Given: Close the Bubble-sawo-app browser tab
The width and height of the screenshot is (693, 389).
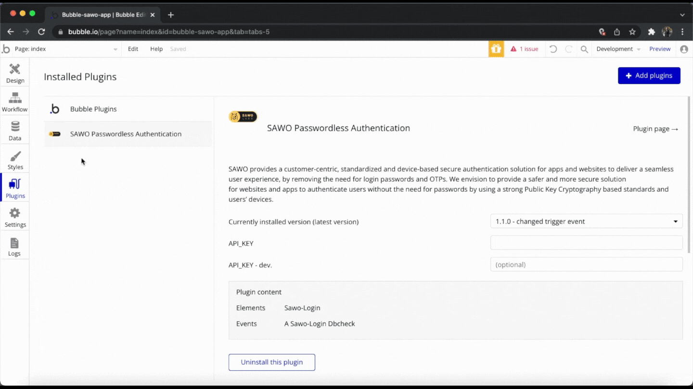Looking at the screenshot, I should pyautogui.click(x=153, y=15).
